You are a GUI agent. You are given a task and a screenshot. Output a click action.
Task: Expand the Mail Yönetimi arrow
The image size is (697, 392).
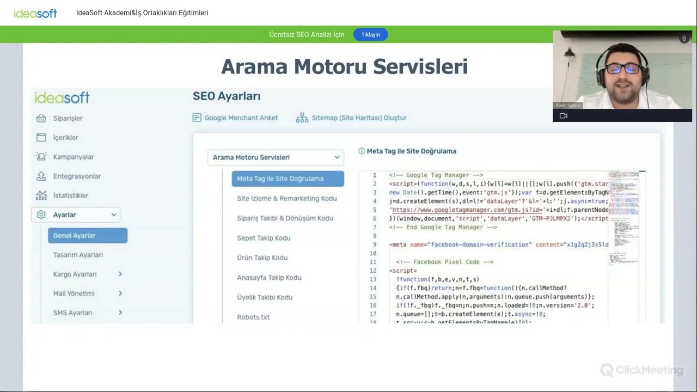click(x=120, y=293)
